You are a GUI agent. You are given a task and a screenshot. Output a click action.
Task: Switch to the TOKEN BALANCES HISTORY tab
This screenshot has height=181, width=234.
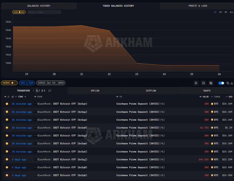tap(118, 6)
